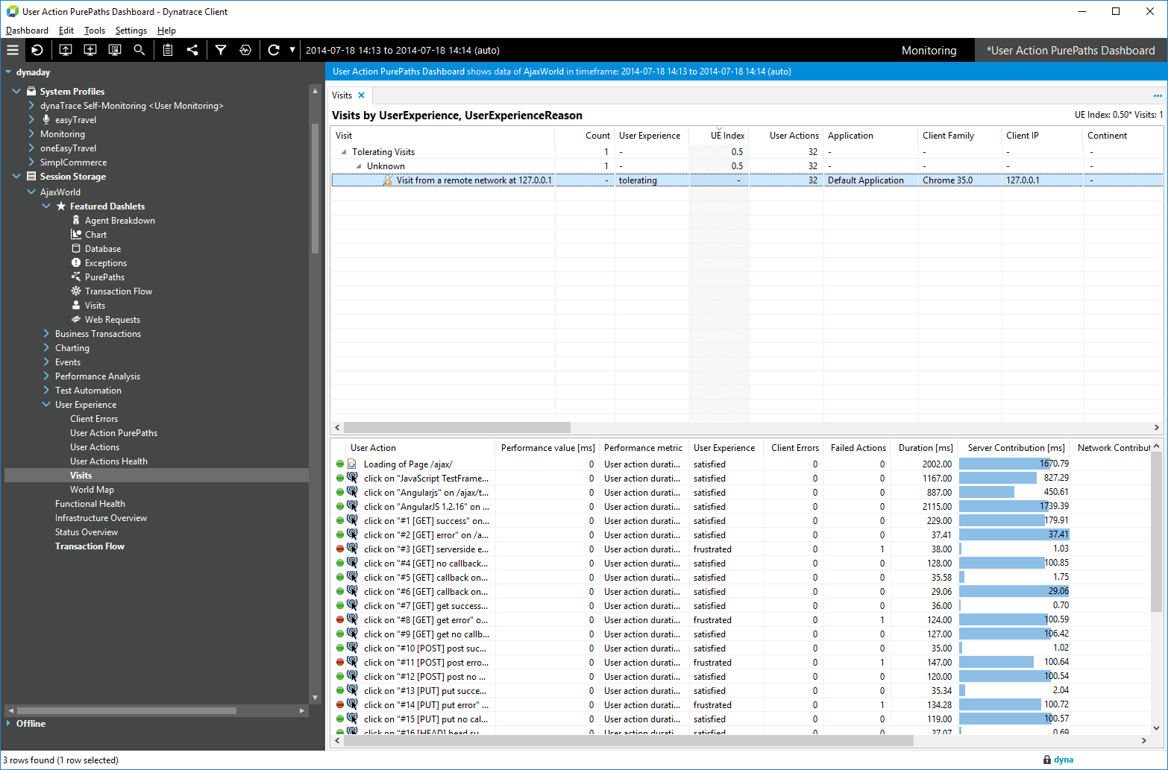Viewport: 1168px width, 770px height.
Task: Select the Loading of Page /ajax/ action
Action: pos(407,464)
